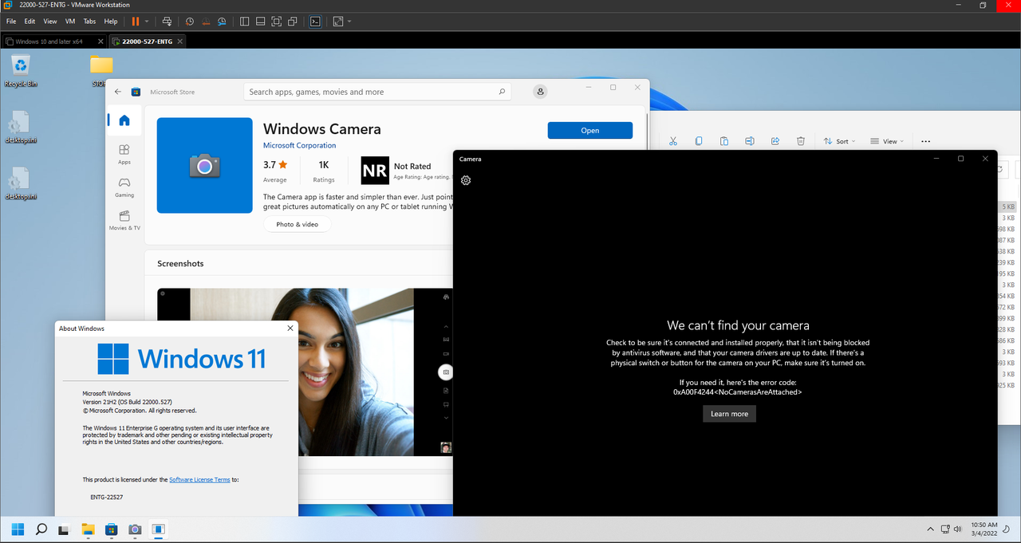
Task: Open taskbar Search
Action: tap(41, 529)
